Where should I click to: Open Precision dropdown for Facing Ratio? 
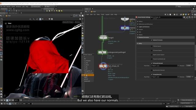[189, 77]
